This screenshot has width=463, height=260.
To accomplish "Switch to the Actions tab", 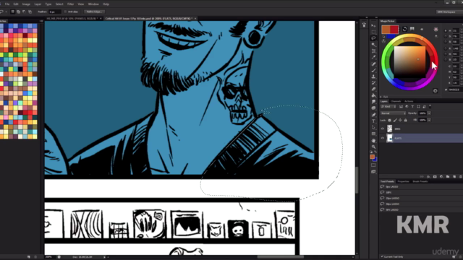I will tap(409, 101).
